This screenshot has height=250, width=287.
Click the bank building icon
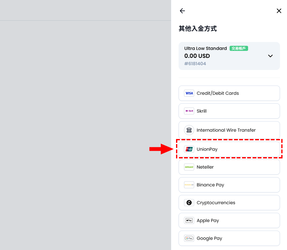tap(189, 130)
